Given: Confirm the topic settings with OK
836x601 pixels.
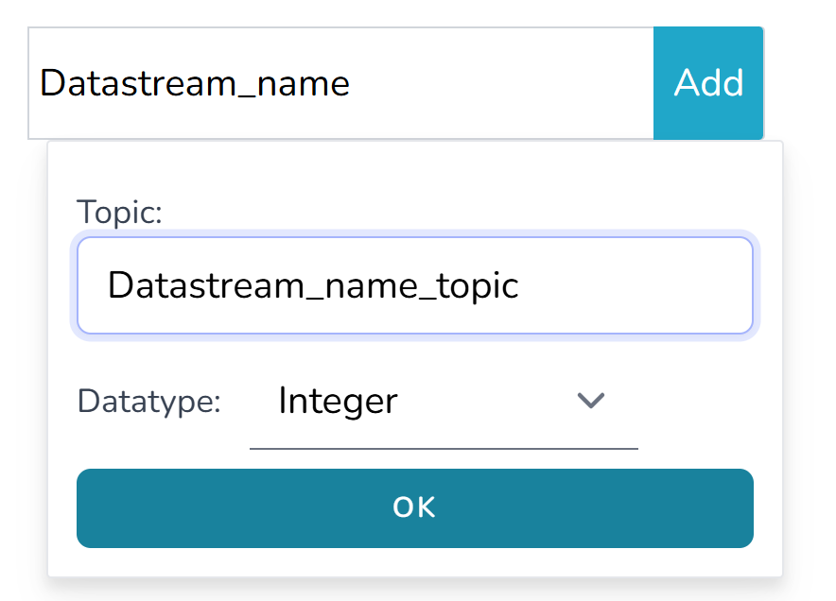Looking at the screenshot, I should coord(414,507).
